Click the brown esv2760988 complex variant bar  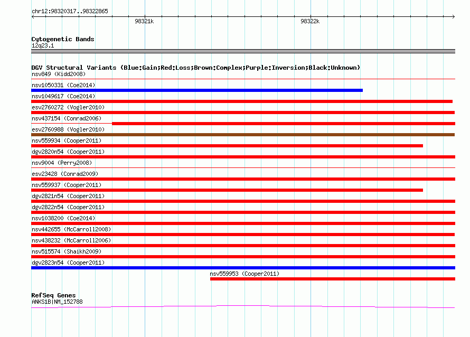pos(243,135)
